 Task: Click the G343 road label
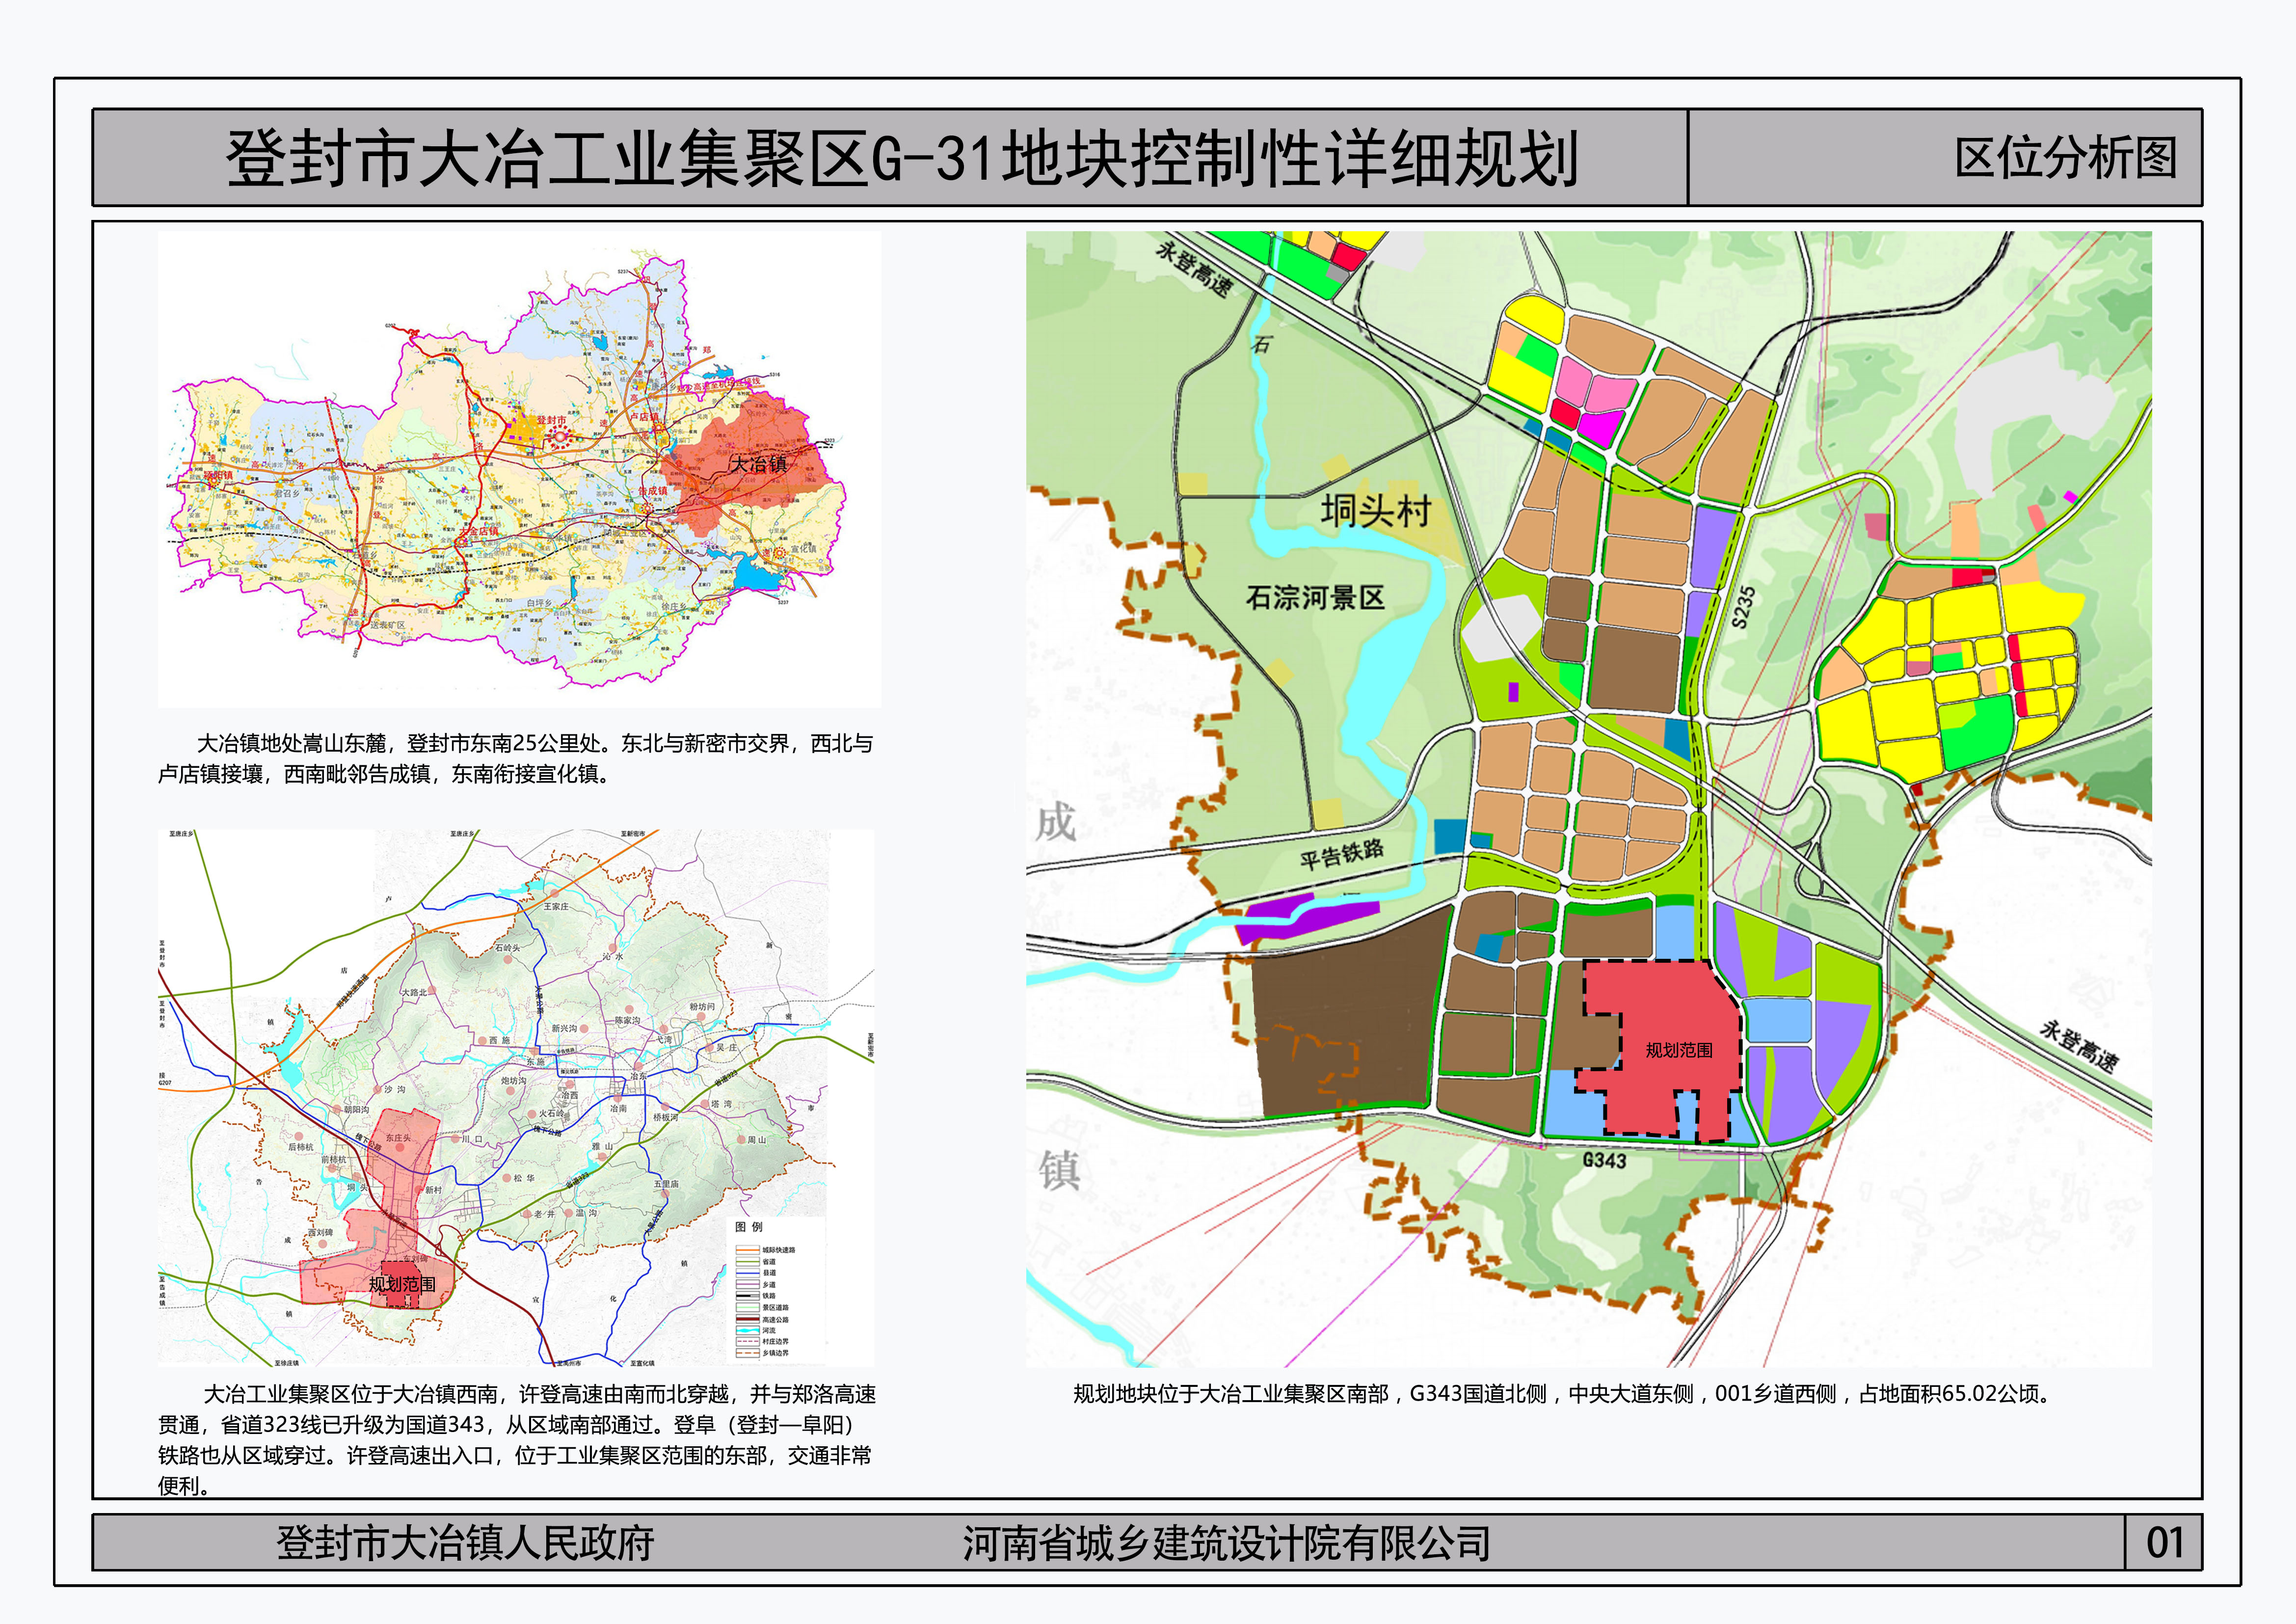pos(1604,1160)
